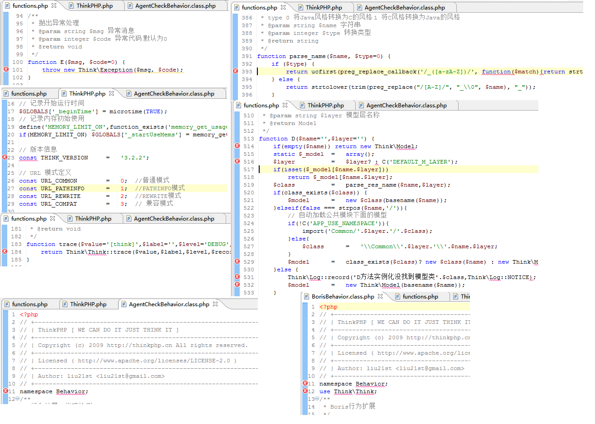
Task: Click the '<?php' line in AgentCheckBehavior editor
Action: 29,314
